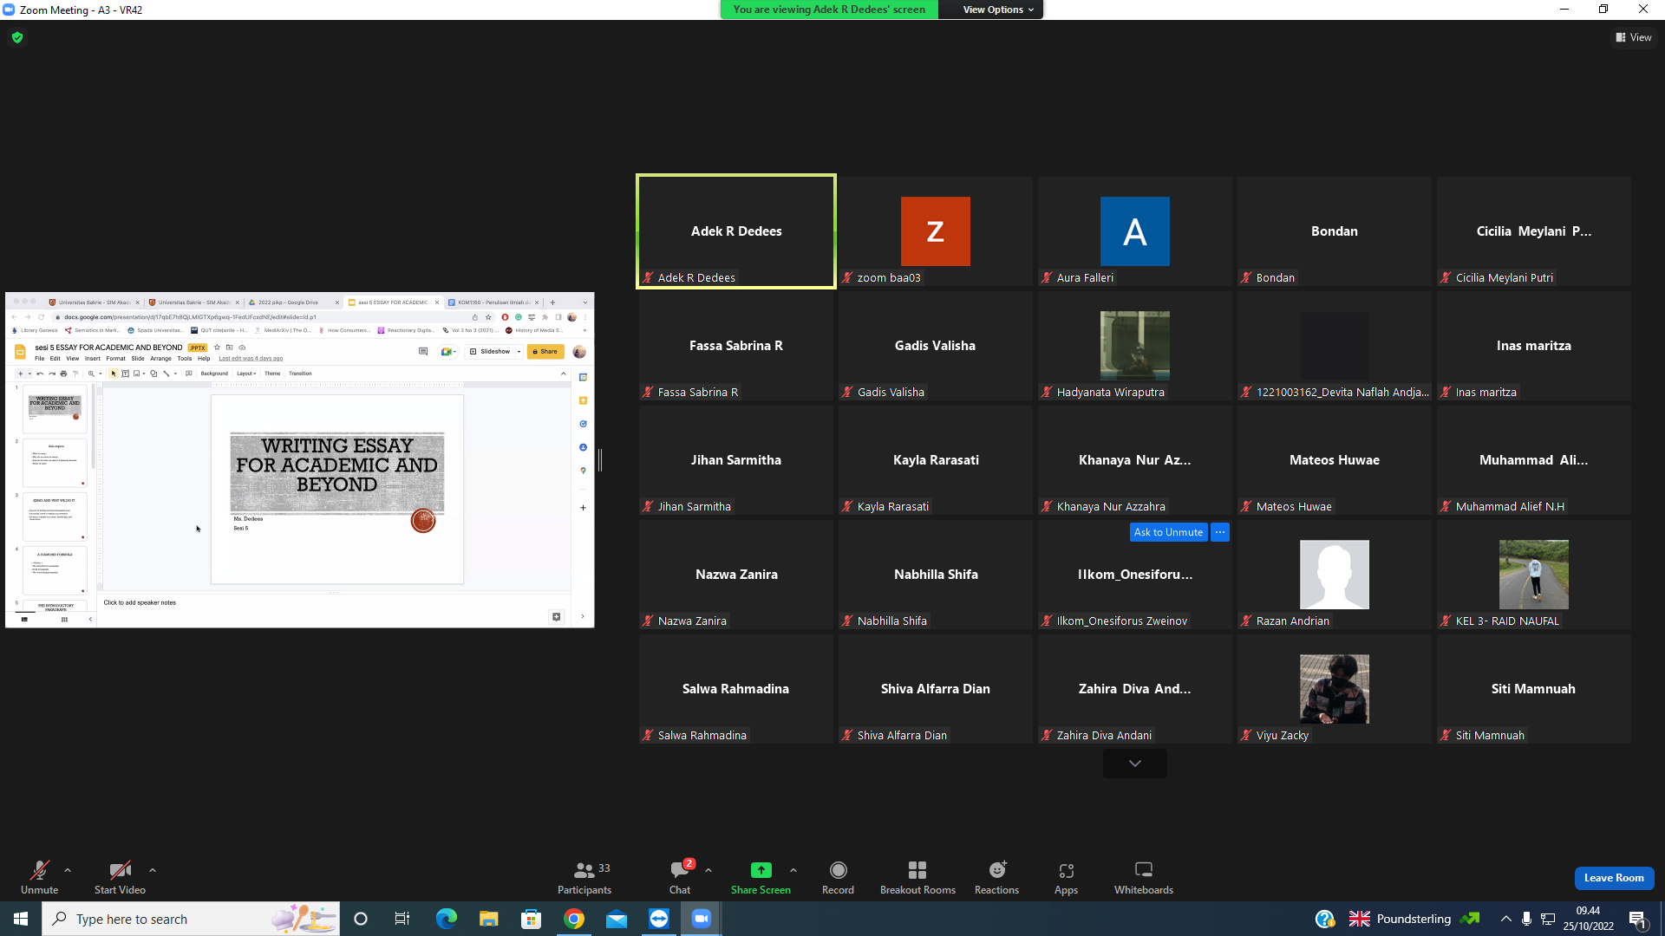
Task: Click the Leave Room button
Action: pyautogui.click(x=1614, y=878)
